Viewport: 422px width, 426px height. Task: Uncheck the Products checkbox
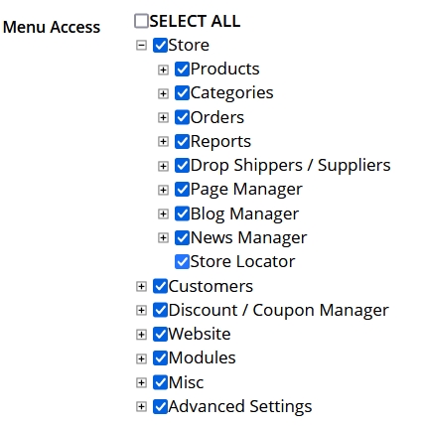[182, 69]
